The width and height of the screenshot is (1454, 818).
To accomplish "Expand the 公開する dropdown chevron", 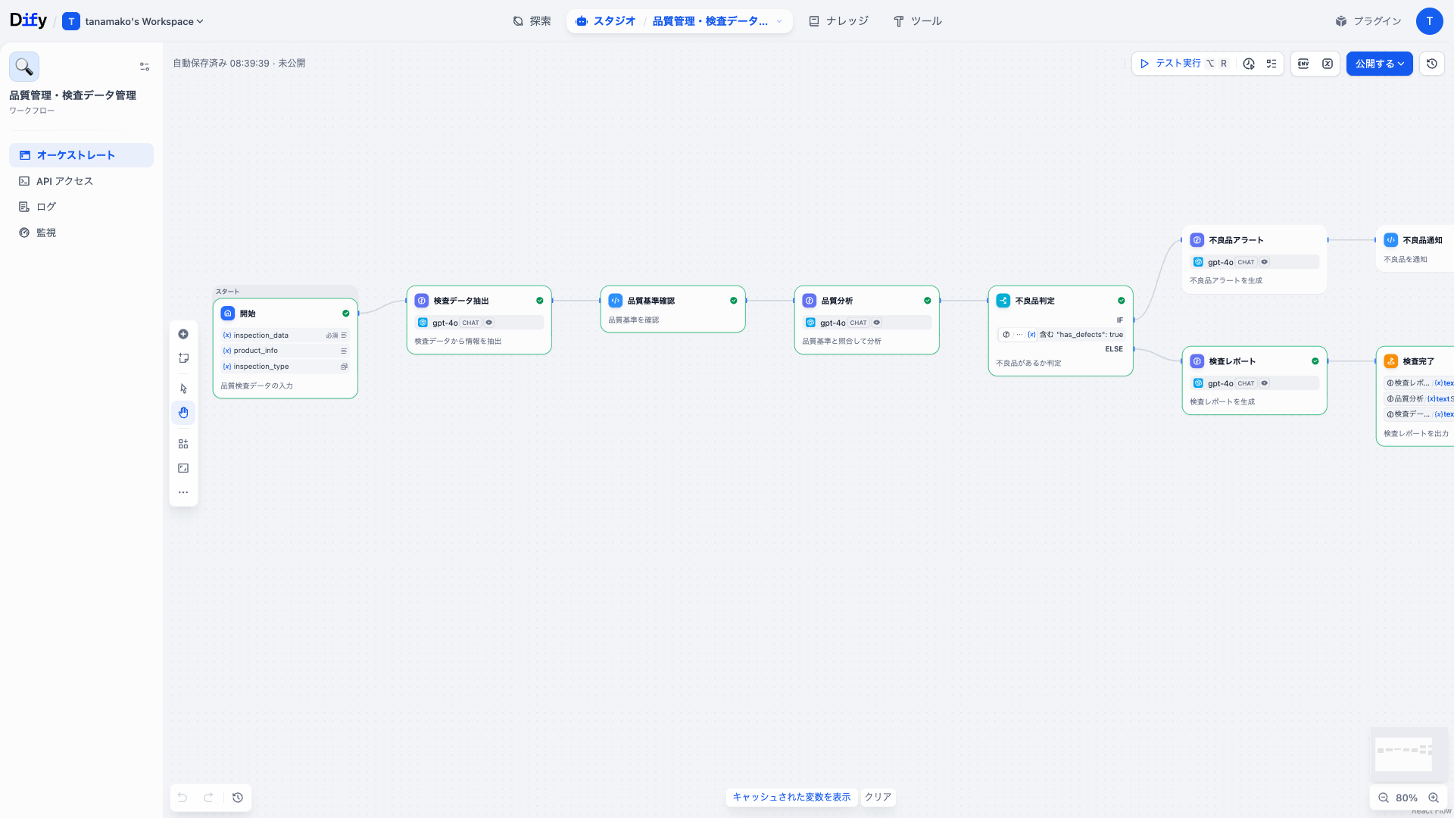I will (1400, 64).
